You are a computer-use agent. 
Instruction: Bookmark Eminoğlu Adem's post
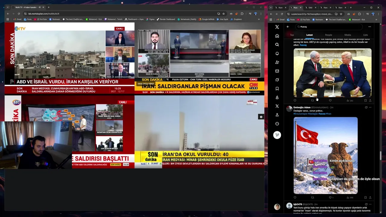[x=365, y=197]
